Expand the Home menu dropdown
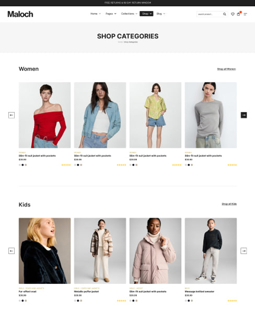Image resolution: width=255 pixels, height=321 pixels. [96, 14]
